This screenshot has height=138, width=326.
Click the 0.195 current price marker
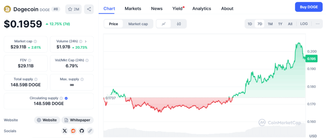point(312,59)
